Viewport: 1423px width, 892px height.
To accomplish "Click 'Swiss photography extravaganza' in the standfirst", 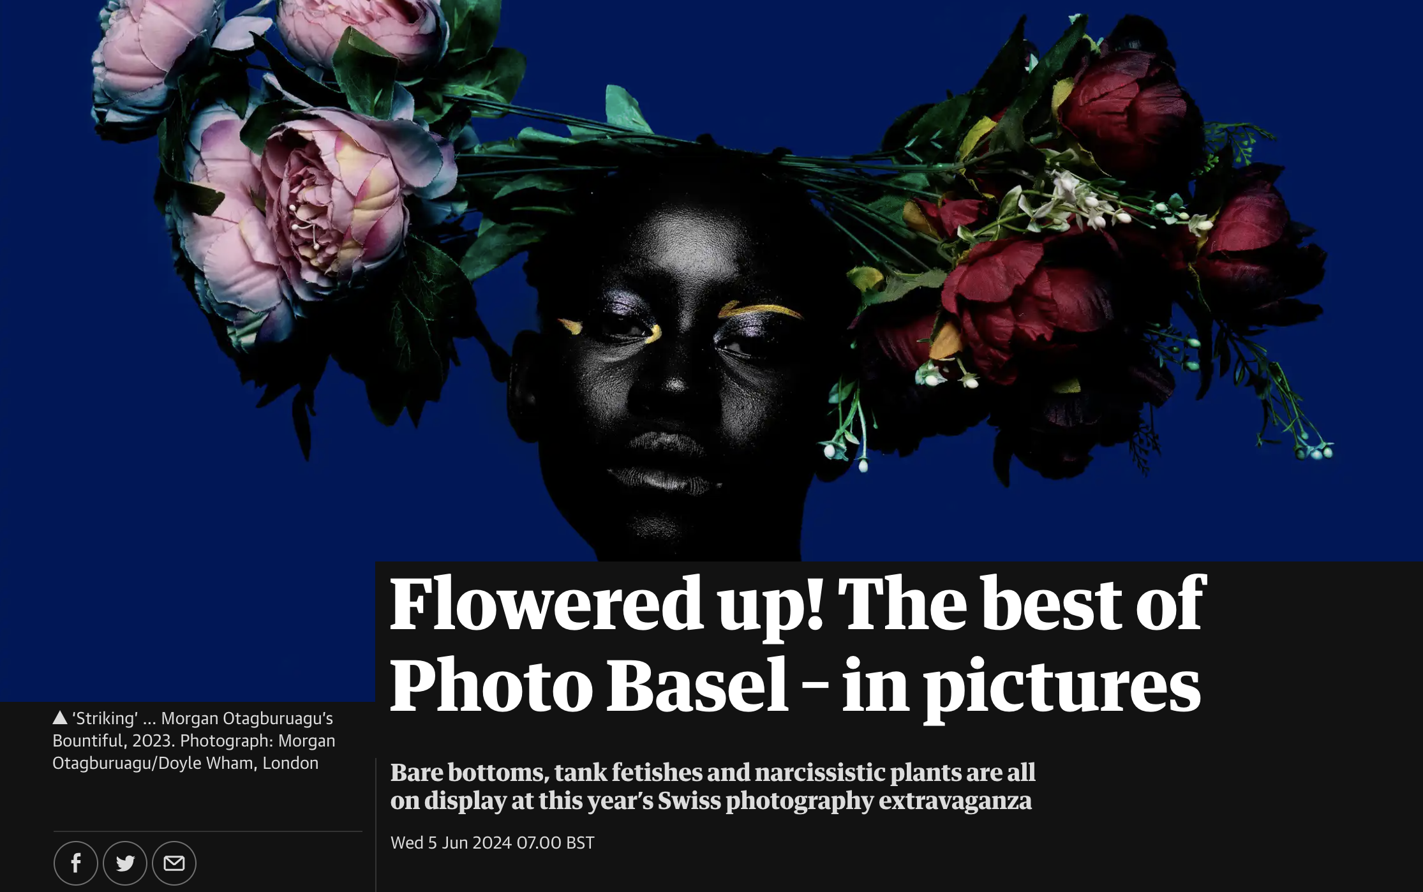I will [x=844, y=801].
